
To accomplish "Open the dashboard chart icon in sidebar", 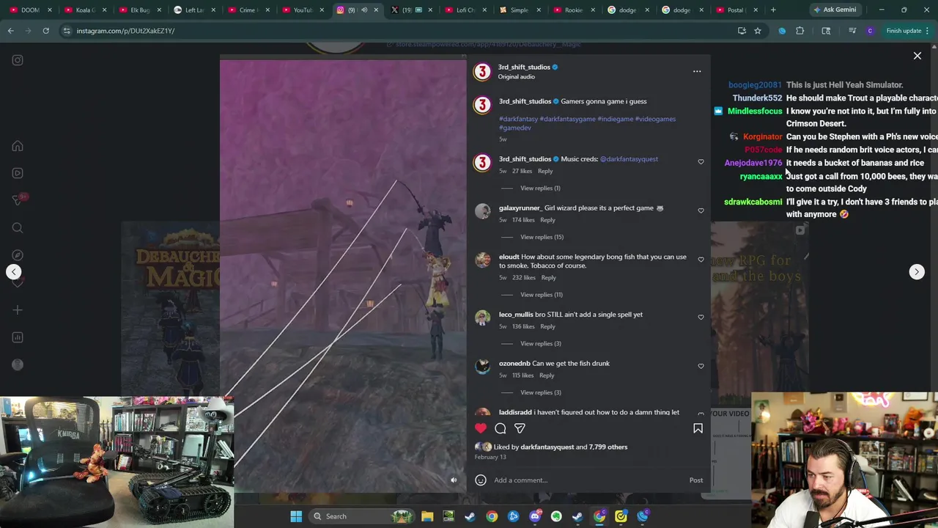I will pos(18,337).
